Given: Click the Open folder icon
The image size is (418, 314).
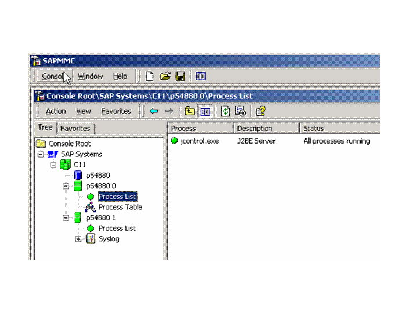Looking at the screenshot, I should [165, 76].
